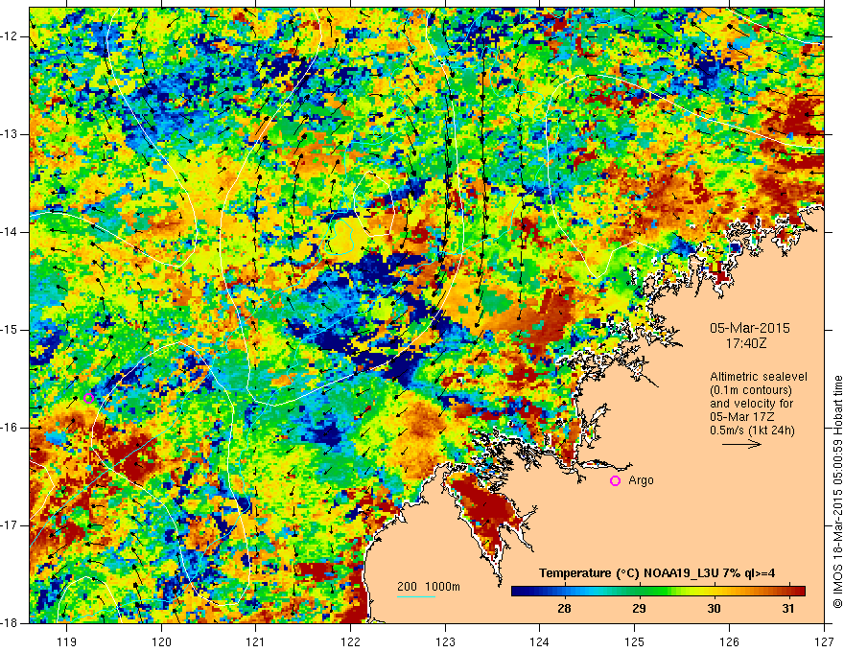Image resolution: width=844 pixels, height=652 pixels.
Task: Click the longitude axis label 123
Action: [x=445, y=641]
